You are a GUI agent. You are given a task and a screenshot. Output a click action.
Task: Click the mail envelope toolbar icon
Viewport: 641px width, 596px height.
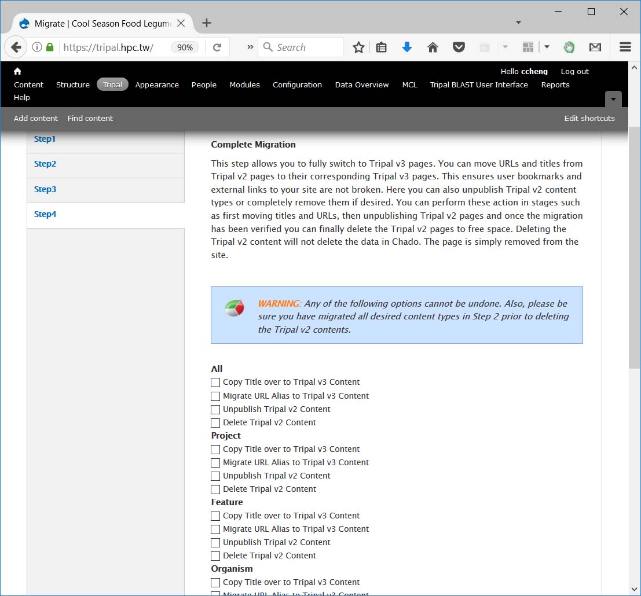595,47
